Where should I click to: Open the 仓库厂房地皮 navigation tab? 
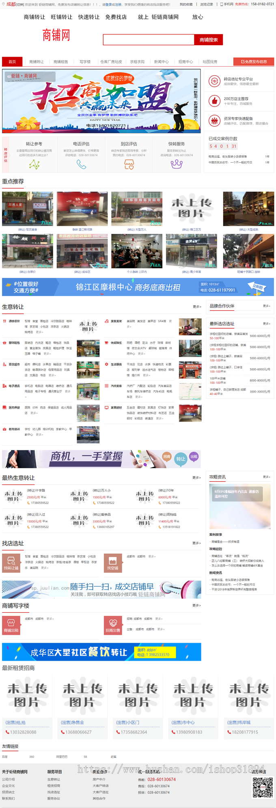[x=111, y=62]
